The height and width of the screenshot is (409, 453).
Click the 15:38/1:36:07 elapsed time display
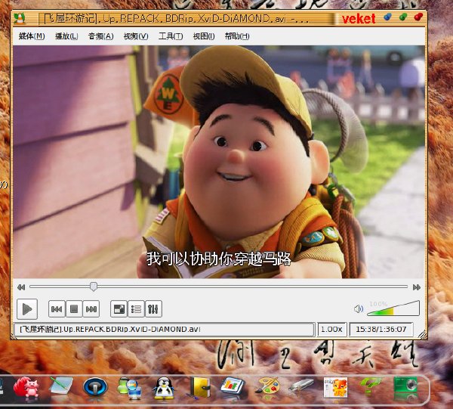pos(381,330)
